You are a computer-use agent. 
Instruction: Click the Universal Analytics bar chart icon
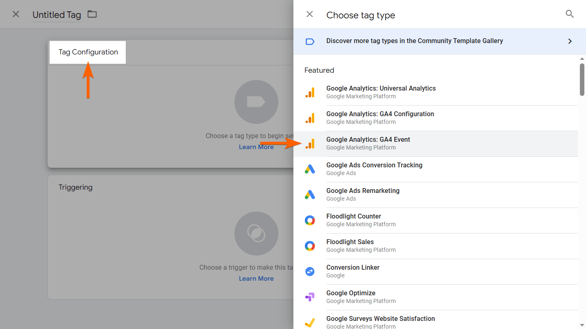tap(310, 93)
